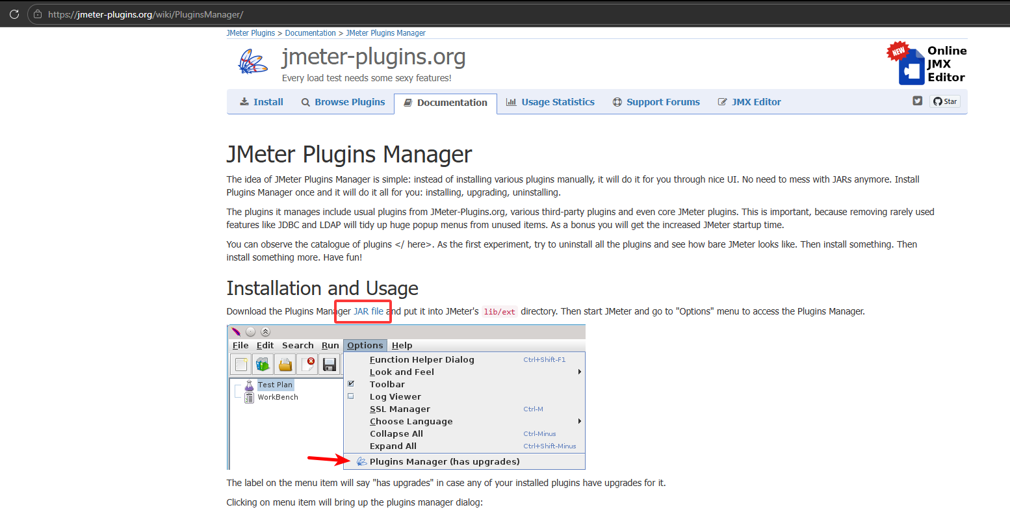This screenshot has width=1010, height=514.
Task: Click the 'Every load test needs some sexy features!' tagline
Action: [367, 78]
